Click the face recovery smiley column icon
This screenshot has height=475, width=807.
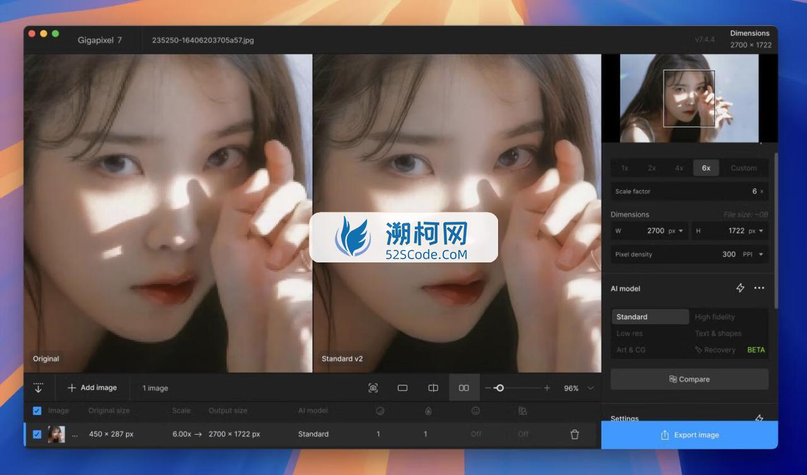(x=476, y=411)
